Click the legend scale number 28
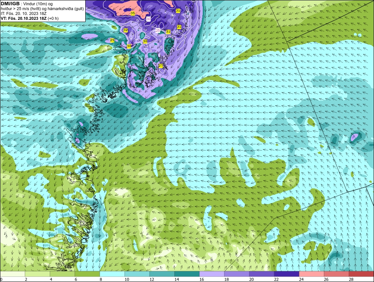This screenshot has width=374, height=282. 351,279
